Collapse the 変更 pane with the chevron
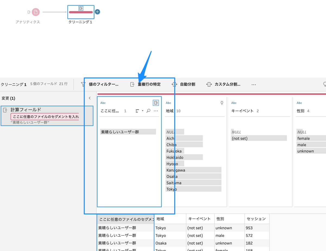The image size is (326, 251). 90,98
